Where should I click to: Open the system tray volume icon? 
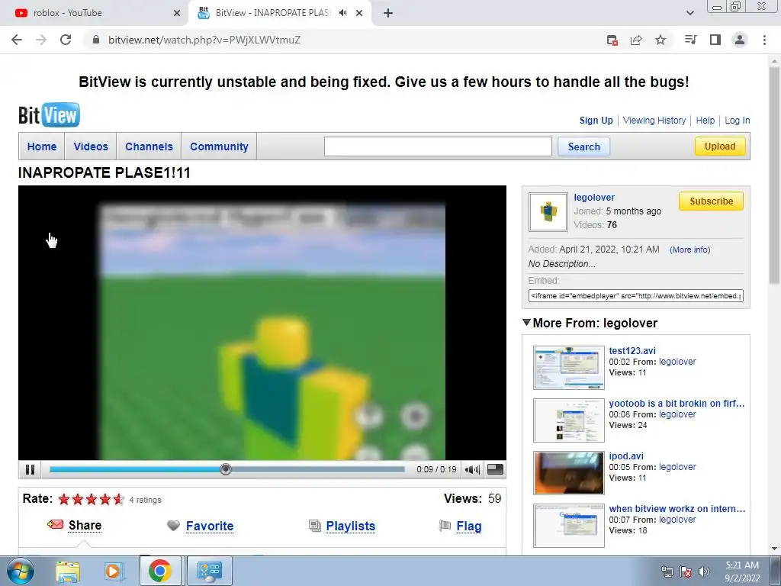(704, 572)
